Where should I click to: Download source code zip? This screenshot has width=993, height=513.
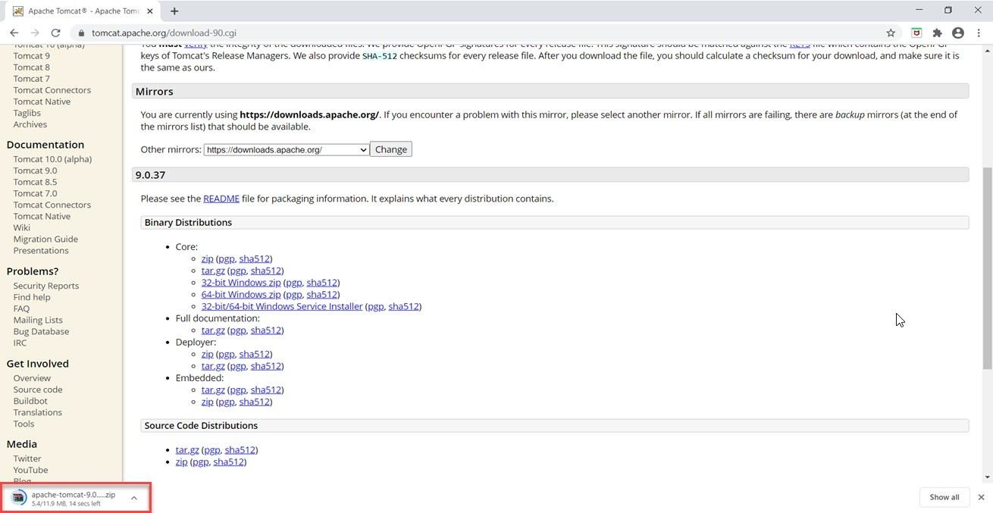click(181, 462)
